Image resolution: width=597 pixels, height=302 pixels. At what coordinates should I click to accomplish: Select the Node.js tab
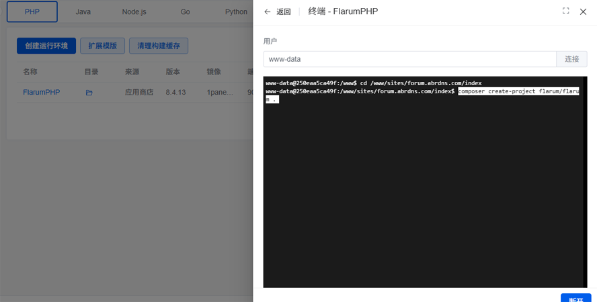[134, 12]
